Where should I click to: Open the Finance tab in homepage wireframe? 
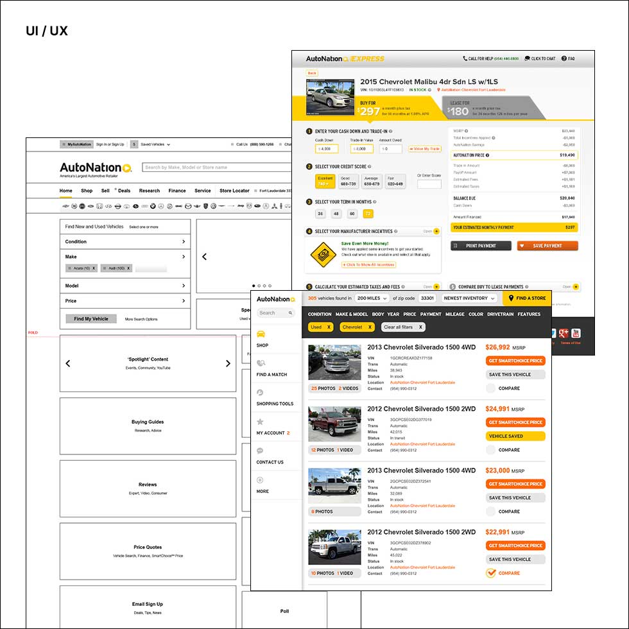tap(177, 191)
